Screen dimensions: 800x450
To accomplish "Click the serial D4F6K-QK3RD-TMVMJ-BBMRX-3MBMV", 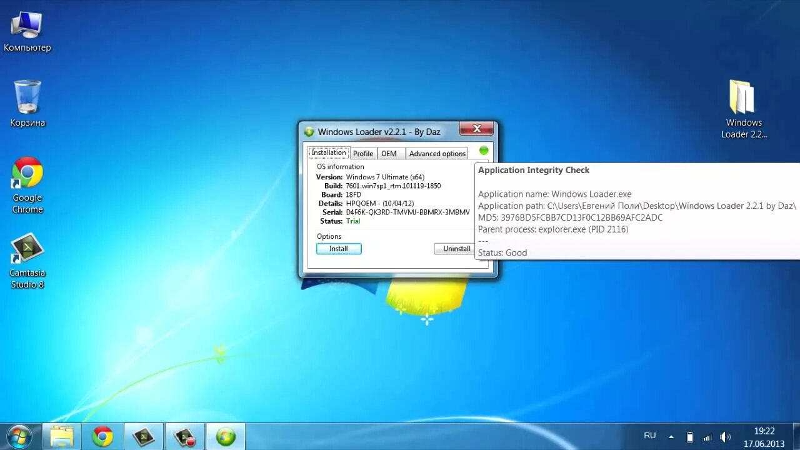I will click(407, 212).
